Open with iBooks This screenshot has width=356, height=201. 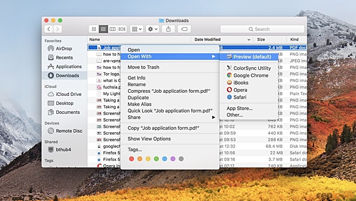[x=249, y=83]
